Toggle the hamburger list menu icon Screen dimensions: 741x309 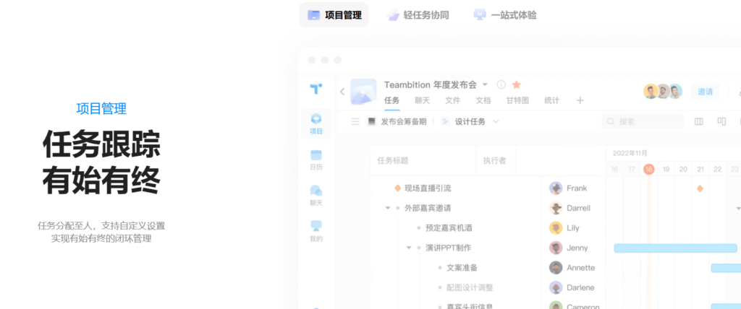pyautogui.click(x=355, y=122)
